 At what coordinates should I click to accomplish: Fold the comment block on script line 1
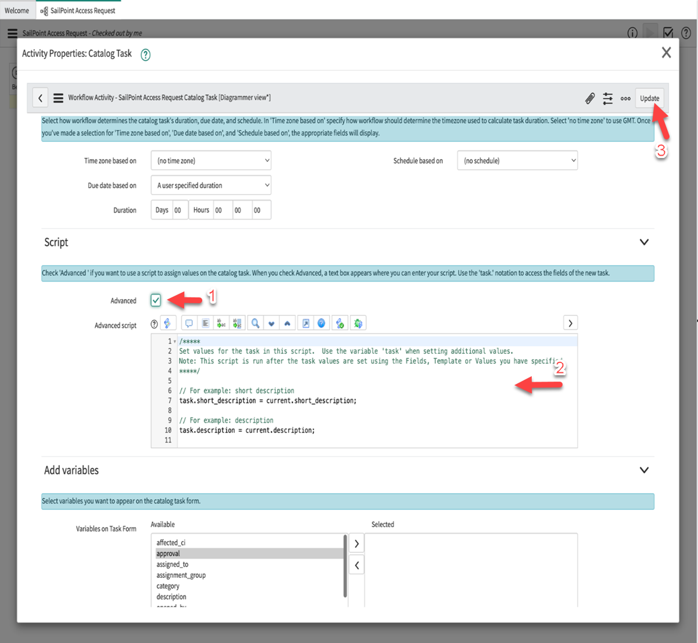(x=175, y=342)
